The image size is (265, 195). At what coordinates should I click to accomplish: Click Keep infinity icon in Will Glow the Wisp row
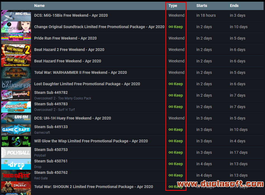[x=171, y=141]
